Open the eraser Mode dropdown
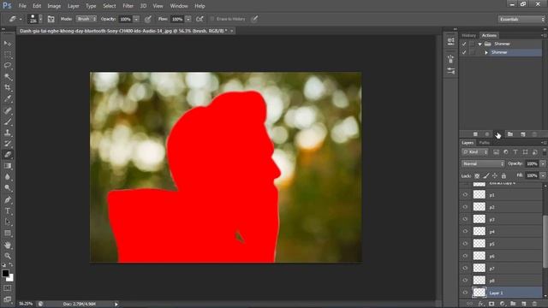 [86, 19]
